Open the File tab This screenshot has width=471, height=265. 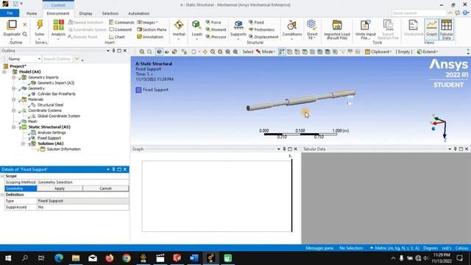tap(10, 13)
